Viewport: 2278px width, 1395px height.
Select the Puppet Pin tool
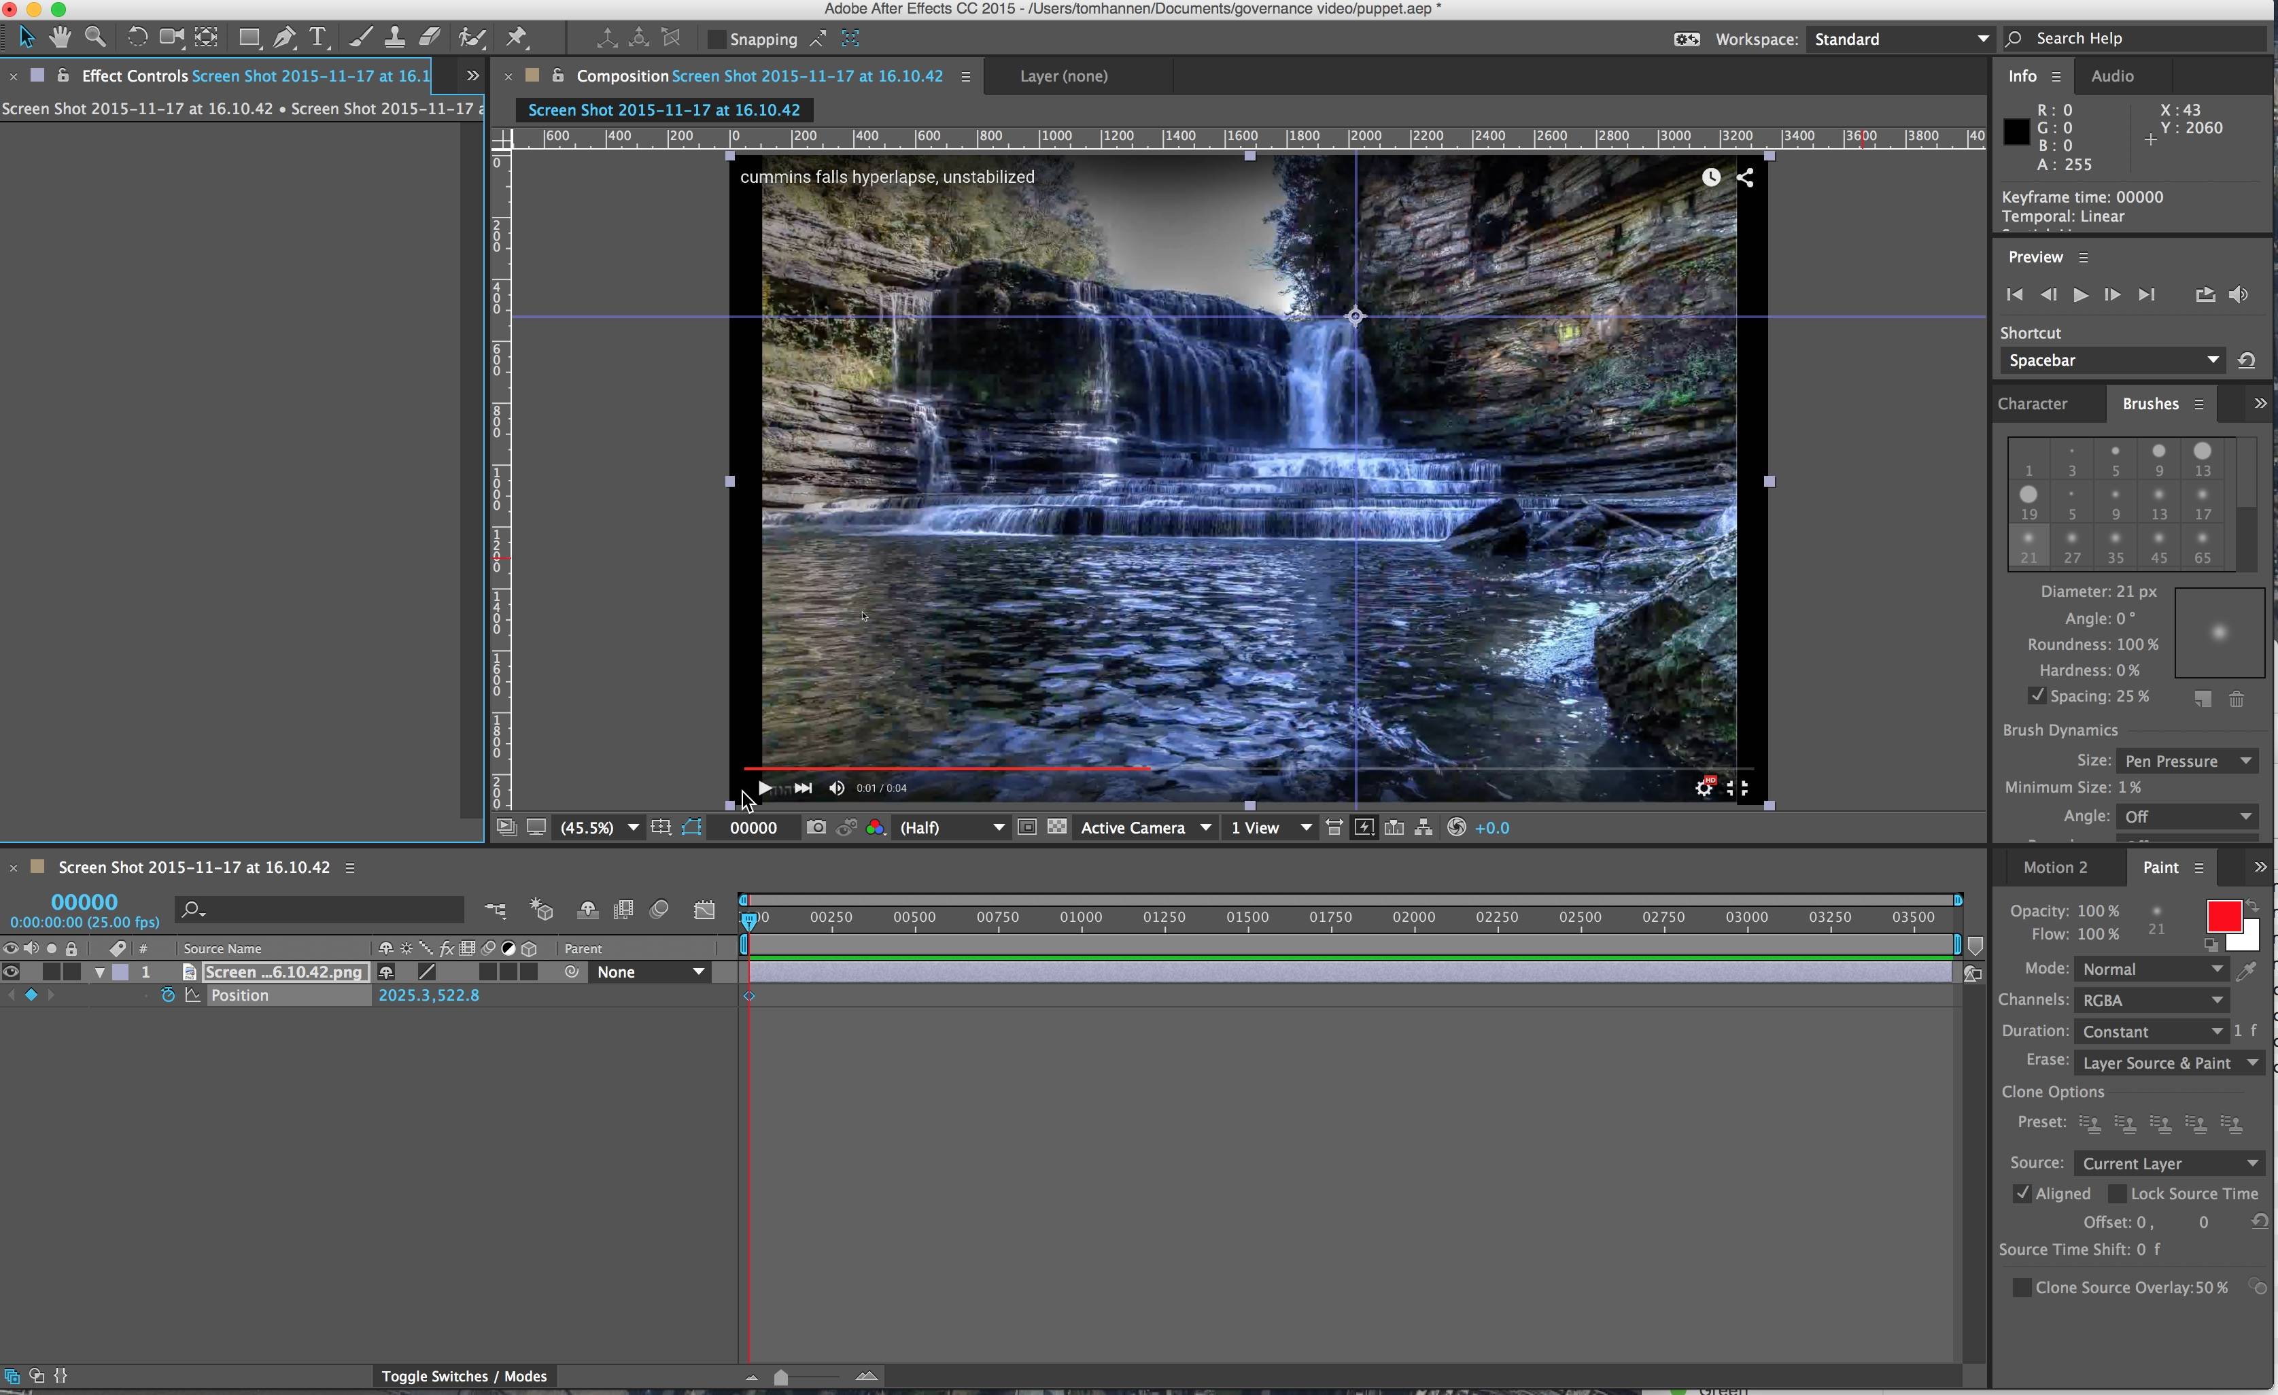(516, 38)
